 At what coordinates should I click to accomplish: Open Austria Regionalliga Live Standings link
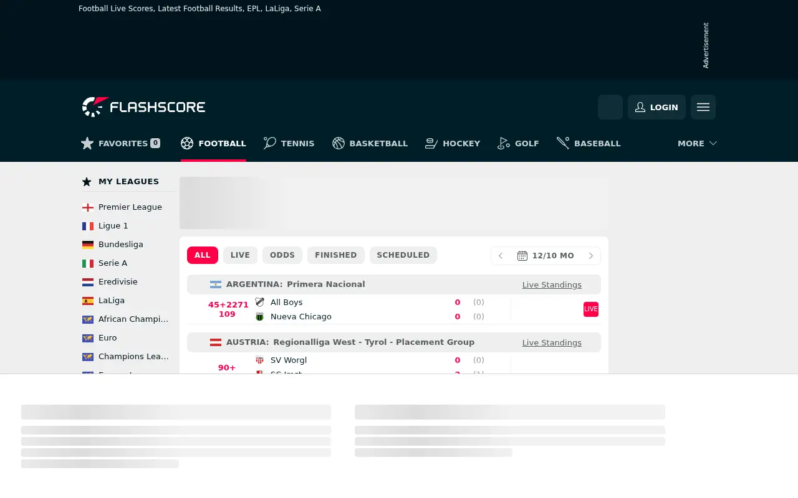pos(552,342)
